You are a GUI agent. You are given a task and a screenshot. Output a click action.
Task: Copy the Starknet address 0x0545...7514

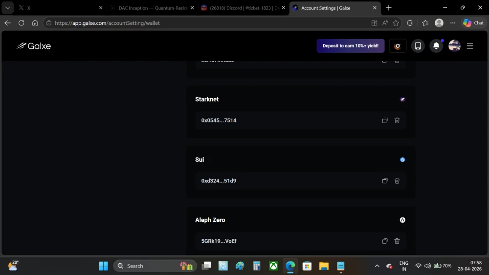click(384, 120)
